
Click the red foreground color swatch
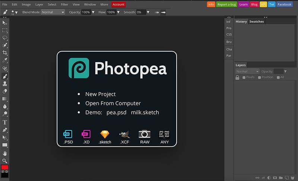(5, 167)
